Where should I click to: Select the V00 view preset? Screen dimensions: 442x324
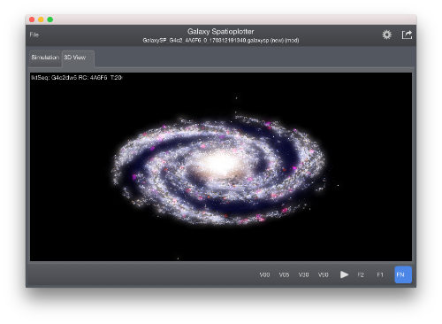pyautogui.click(x=264, y=274)
